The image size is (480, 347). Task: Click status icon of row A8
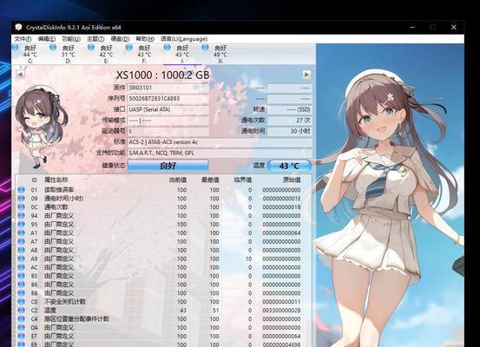point(21,250)
